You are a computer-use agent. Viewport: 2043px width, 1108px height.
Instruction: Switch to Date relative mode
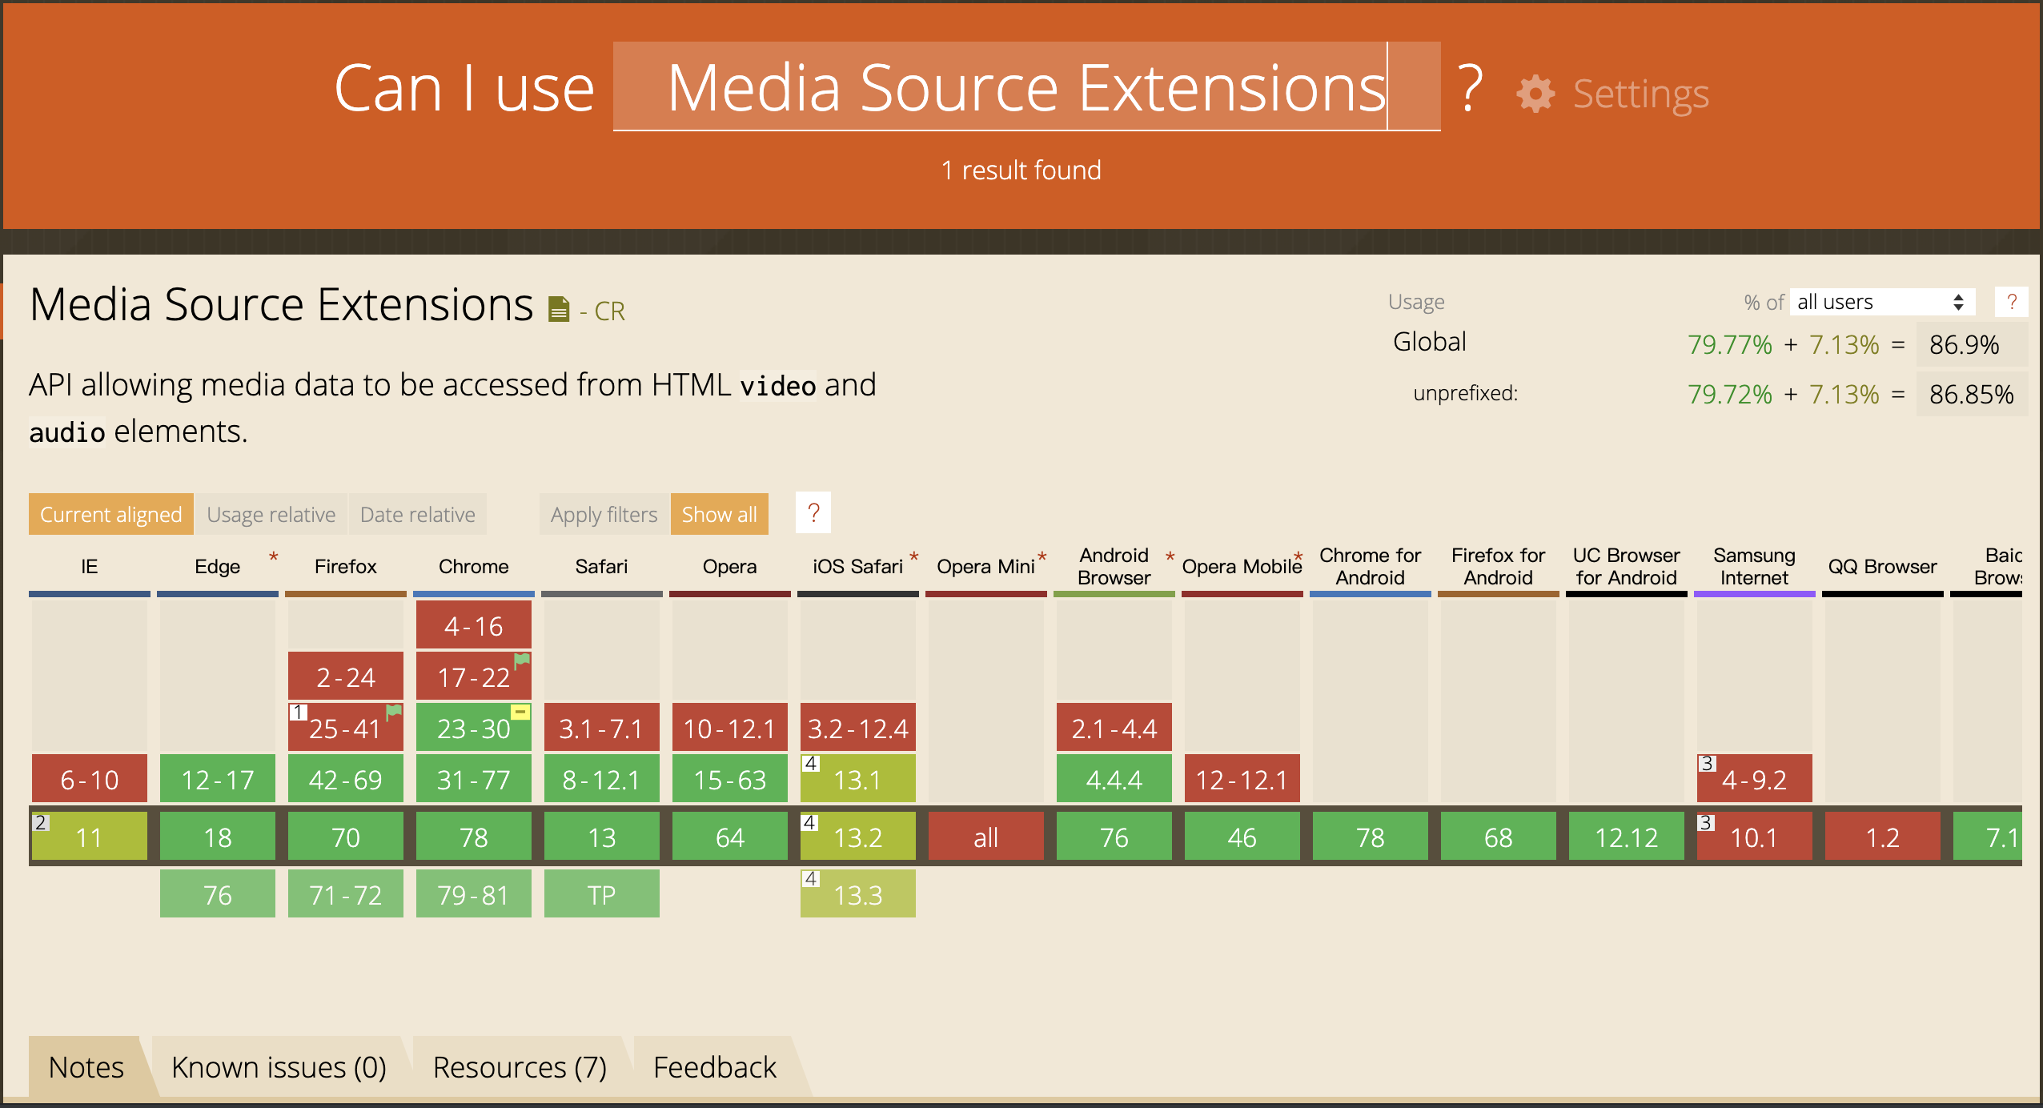click(417, 514)
